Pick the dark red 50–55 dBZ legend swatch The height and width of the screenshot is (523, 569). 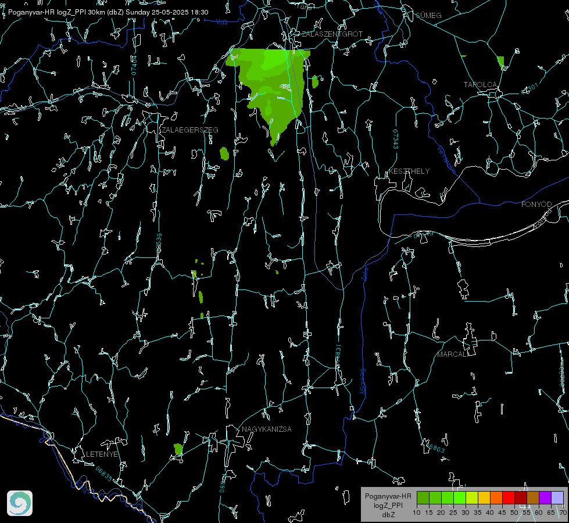pos(521,497)
